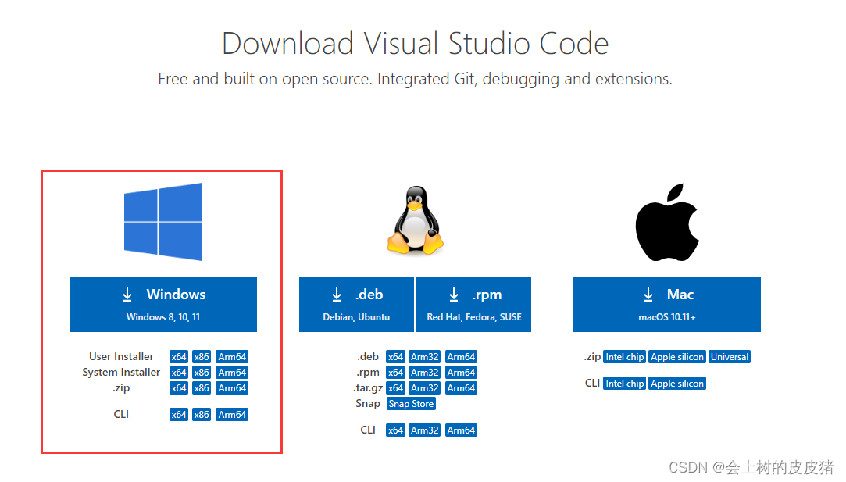Get Linux .rpm Arm32 package
Image resolution: width=846 pixels, height=482 pixels.
[425, 373]
